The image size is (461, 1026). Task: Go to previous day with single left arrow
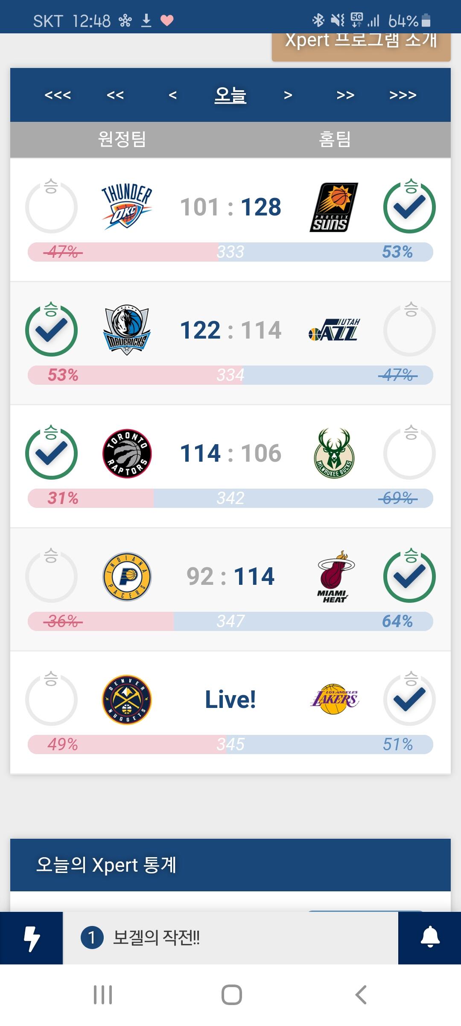coord(172,95)
